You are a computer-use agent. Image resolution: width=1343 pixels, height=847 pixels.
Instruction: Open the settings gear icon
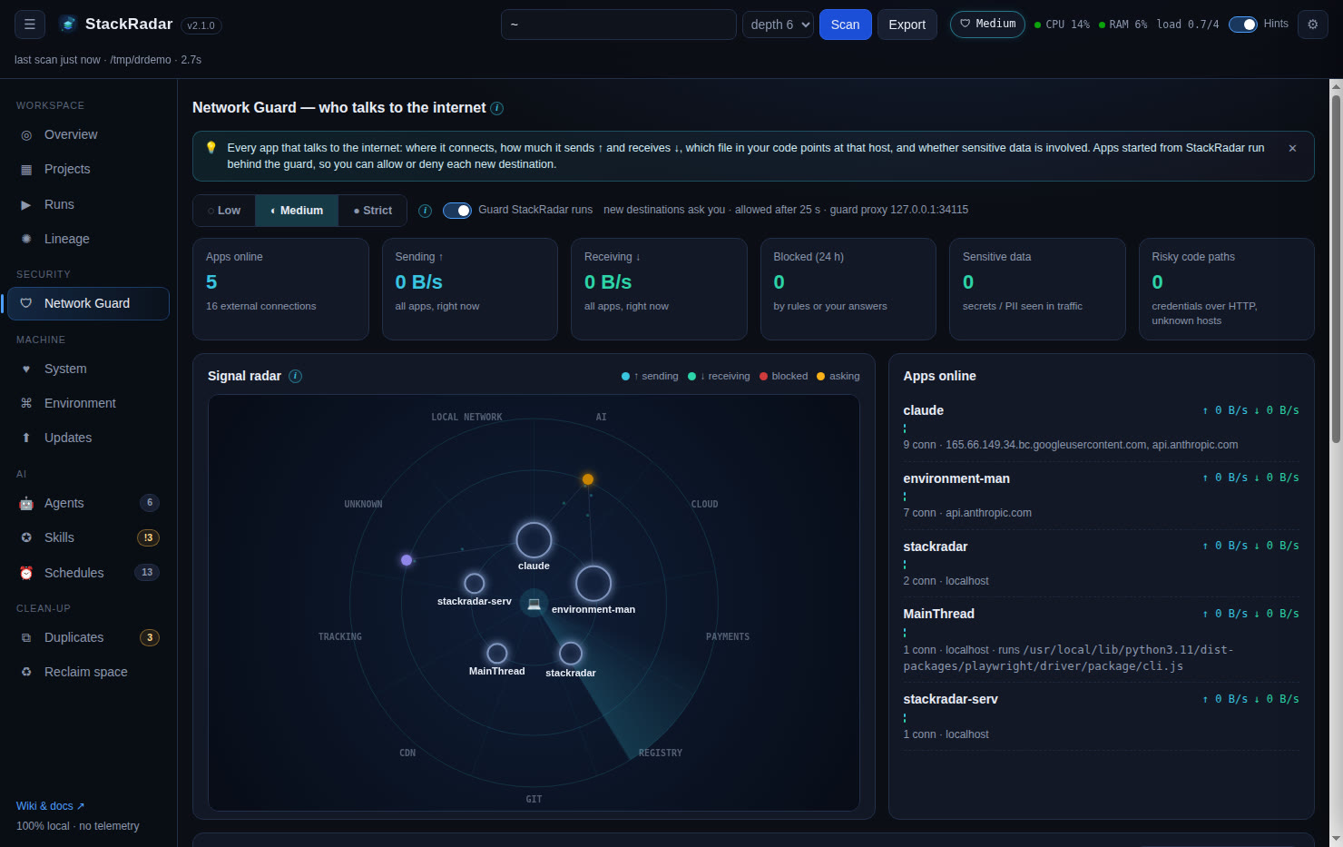(1312, 25)
